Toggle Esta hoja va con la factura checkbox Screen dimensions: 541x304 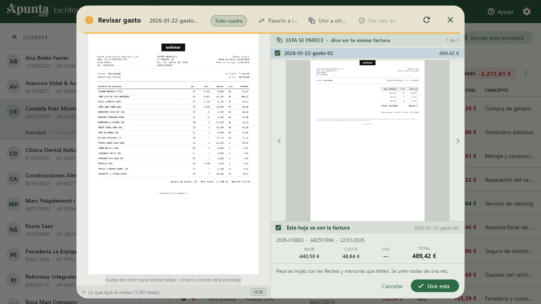278,228
